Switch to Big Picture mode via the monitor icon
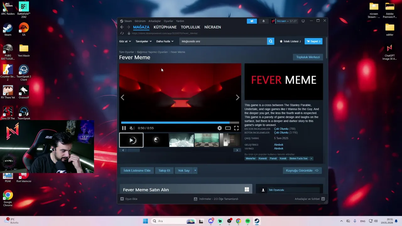 (303, 21)
